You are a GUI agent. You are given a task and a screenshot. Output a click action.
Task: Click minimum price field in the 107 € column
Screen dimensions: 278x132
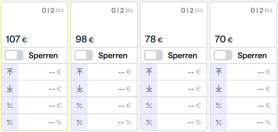point(42,89)
